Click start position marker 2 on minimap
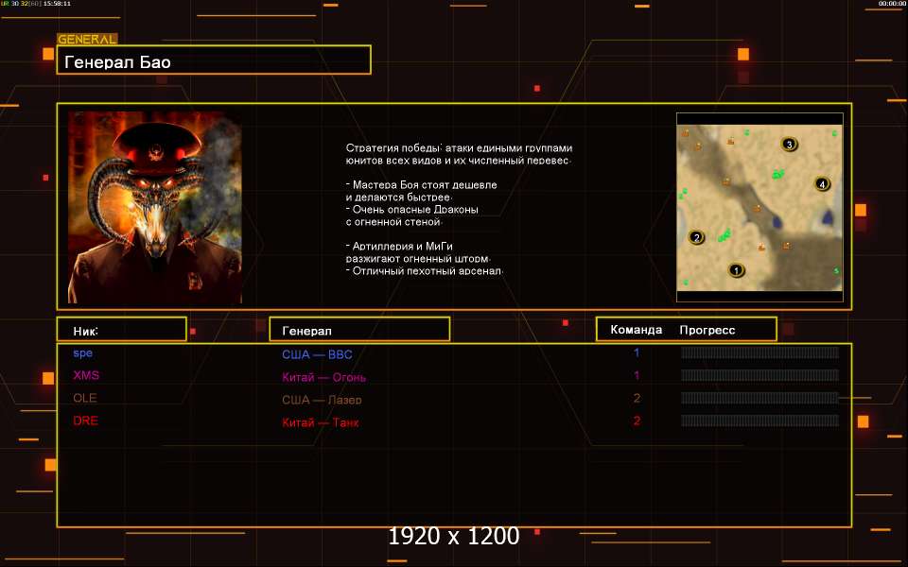908x567 pixels. 697,237
